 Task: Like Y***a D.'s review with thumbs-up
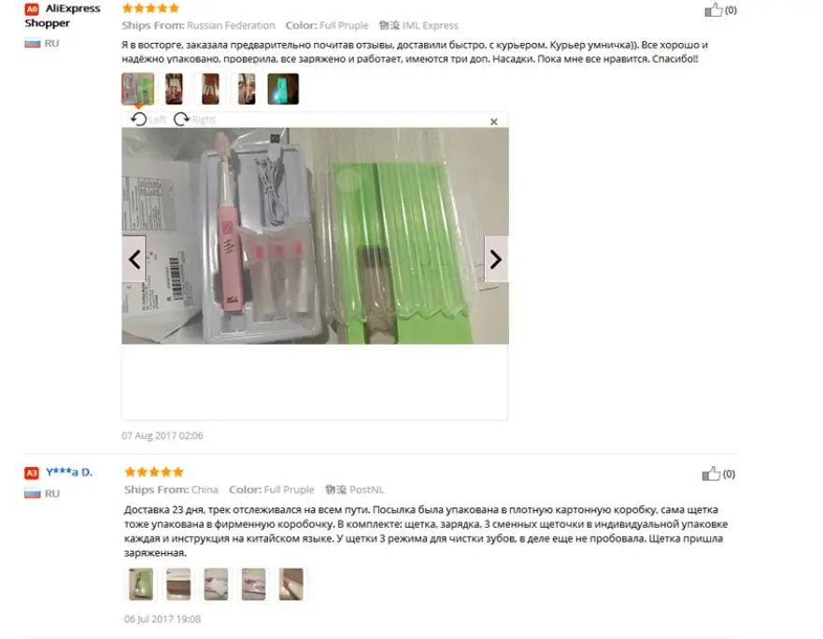(711, 475)
